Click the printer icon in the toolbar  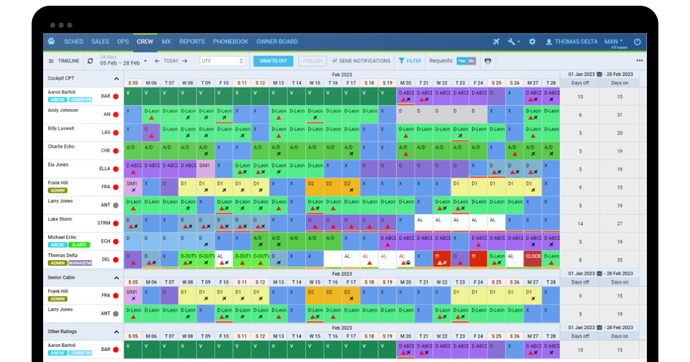(x=488, y=60)
